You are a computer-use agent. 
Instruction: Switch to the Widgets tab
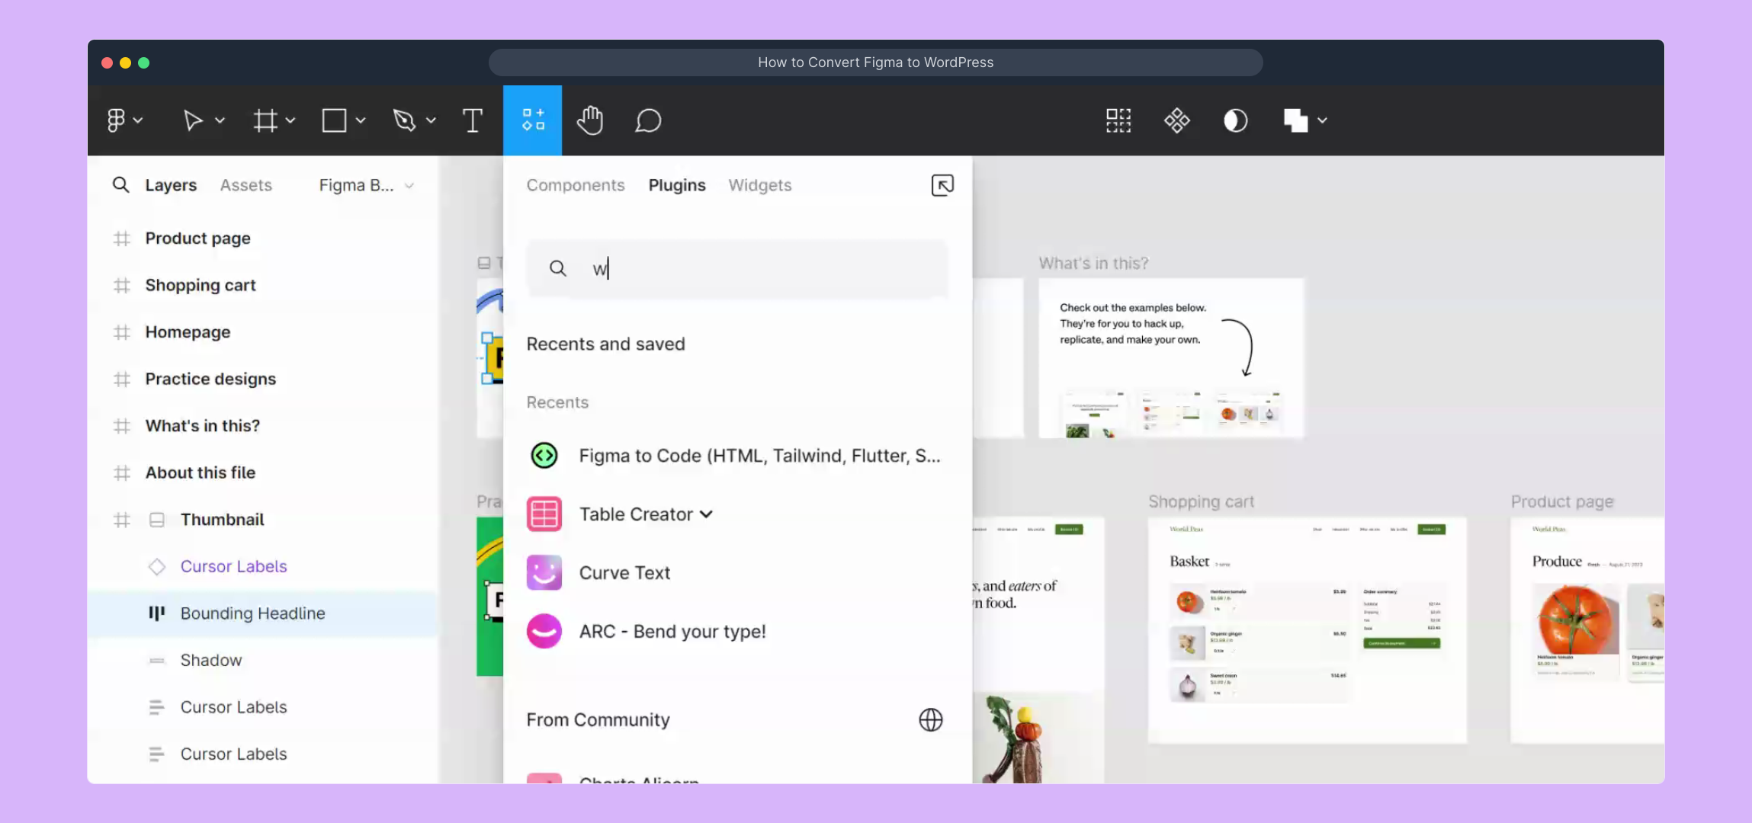[x=759, y=185]
